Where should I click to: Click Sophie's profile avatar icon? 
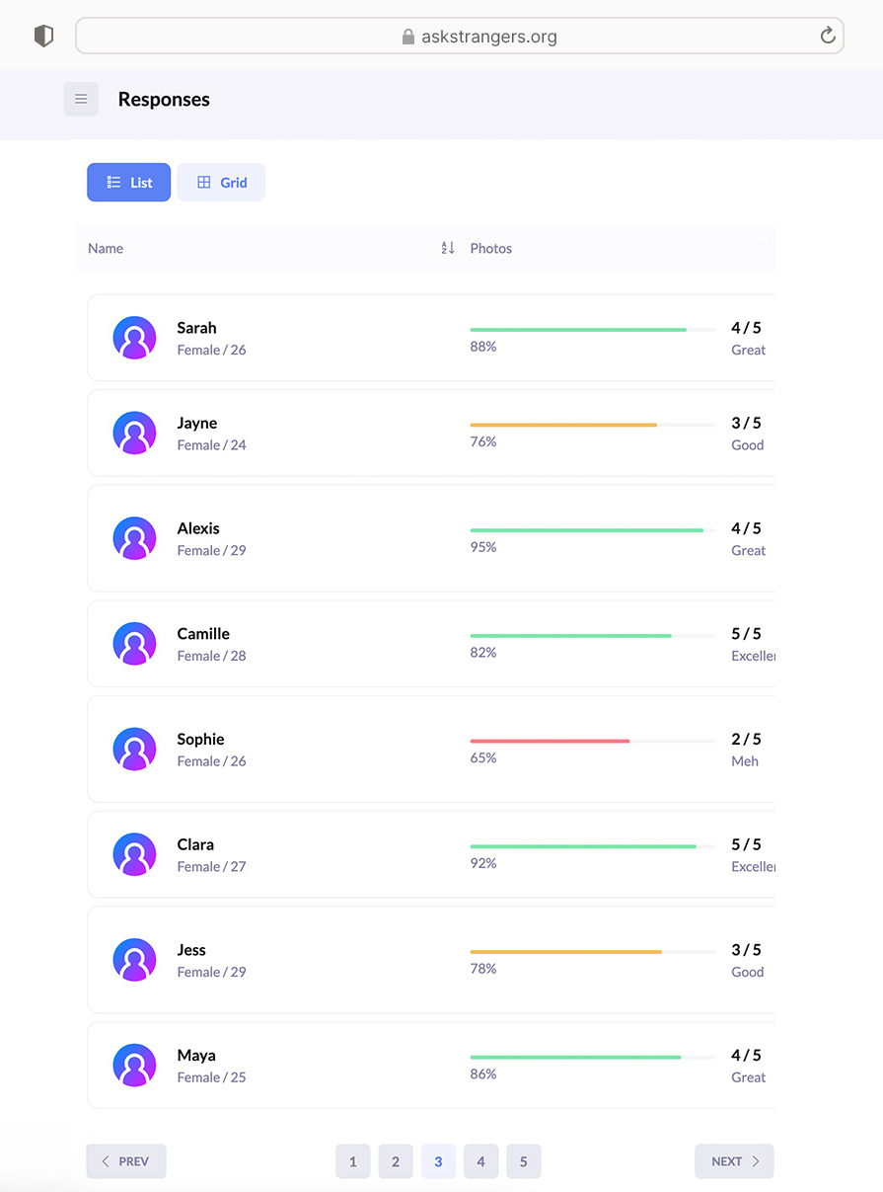point(134,750)
